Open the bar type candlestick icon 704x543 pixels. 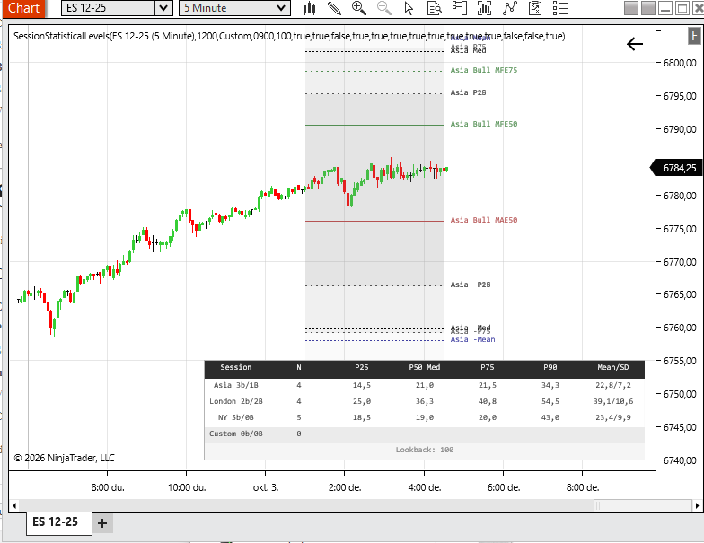310,8
